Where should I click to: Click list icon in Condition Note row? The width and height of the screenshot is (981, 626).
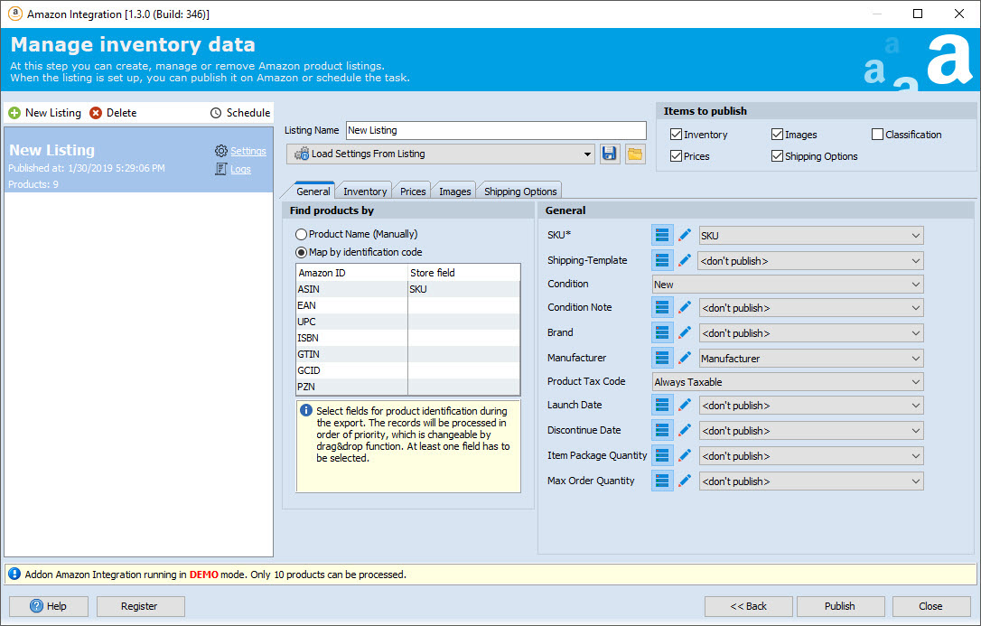point(662,308)
